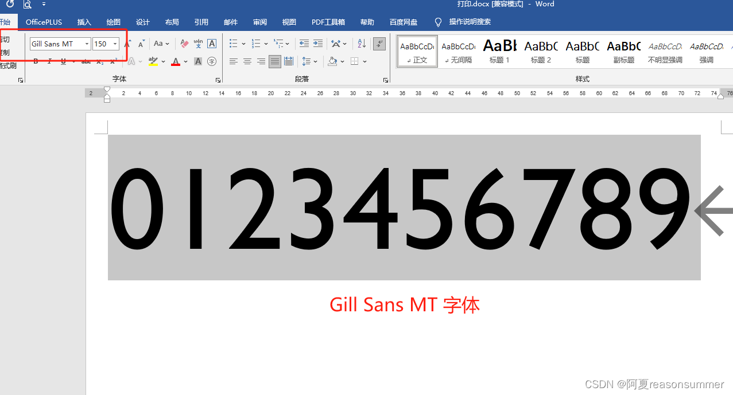This screenshot has width=733, height=395.
Task: Open the font size 150 dropdown
Action: tap(115, 44)
